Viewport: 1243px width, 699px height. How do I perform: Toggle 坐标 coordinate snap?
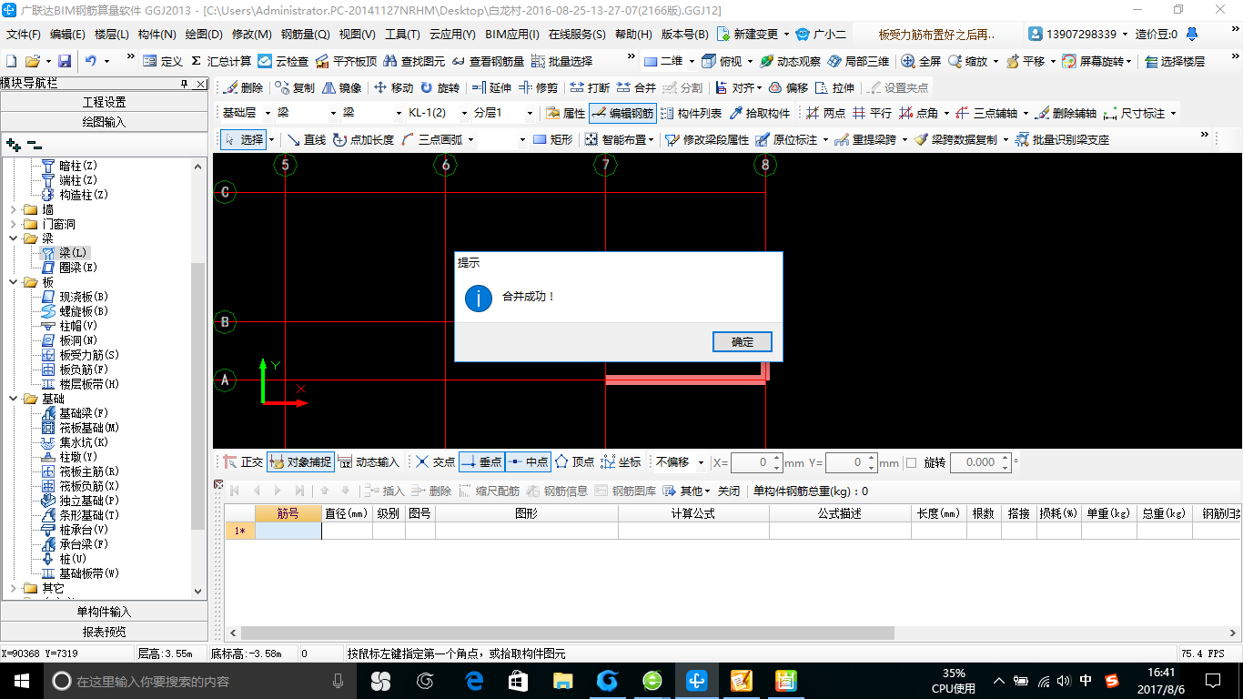pos(621,461)
